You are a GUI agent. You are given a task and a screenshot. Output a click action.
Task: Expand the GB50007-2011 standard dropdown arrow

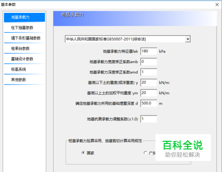point(188,39)
